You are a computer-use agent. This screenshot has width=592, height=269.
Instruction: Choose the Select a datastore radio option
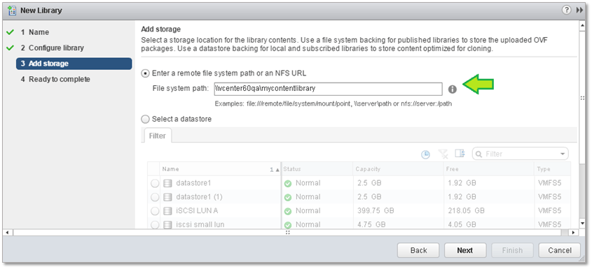(145, 119)
